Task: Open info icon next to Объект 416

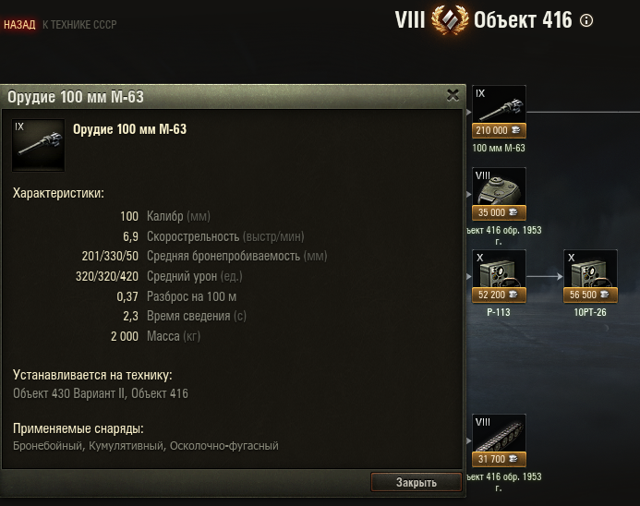Action: pos(586,20)
